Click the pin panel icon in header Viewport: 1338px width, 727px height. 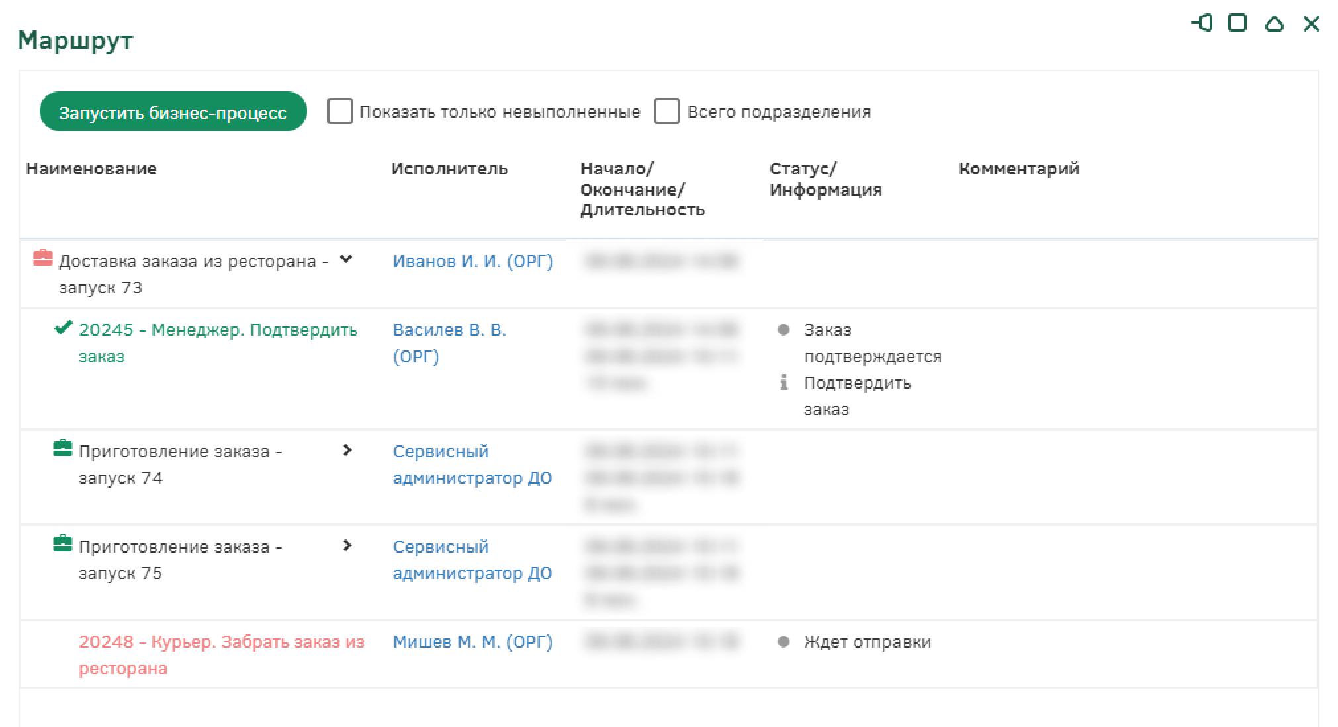click(x=1202, y=24)
